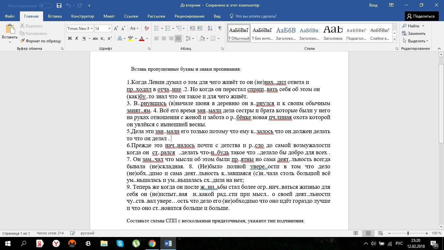Image resolution: width=444 pixels, height=250 pixels.
Task: Apply strikethrough to text
Action: click(x=95, y=38)
